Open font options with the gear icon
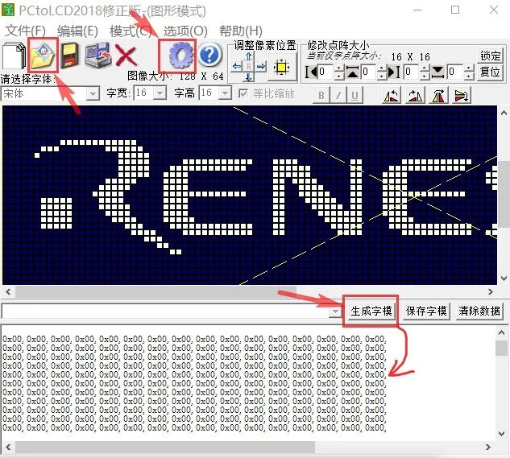 point(180,56)
